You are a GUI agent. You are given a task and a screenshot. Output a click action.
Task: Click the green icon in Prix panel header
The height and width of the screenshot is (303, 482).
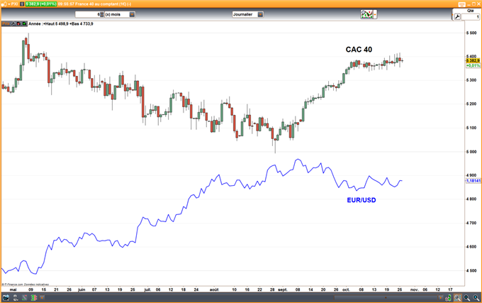pyautogui.click(x=24, y=23)
